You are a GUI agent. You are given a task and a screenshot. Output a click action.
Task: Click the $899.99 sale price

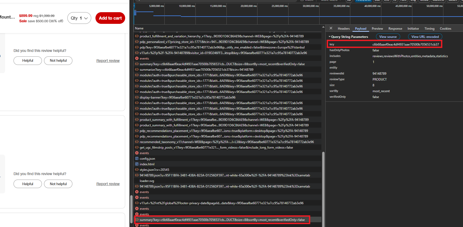tap(26, 16)
